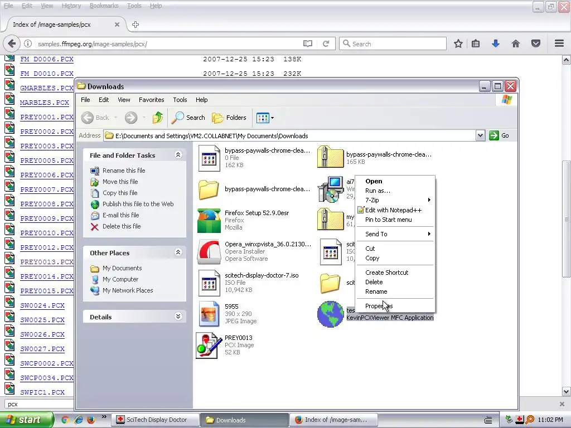The width and height of the screenshot is (571, 428).
Task: Select the scitech-display-doctor-7.iso file icon
Action: pos(209,283)
